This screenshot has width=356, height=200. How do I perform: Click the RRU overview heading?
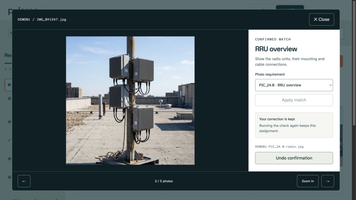click(x=276, y=49)
